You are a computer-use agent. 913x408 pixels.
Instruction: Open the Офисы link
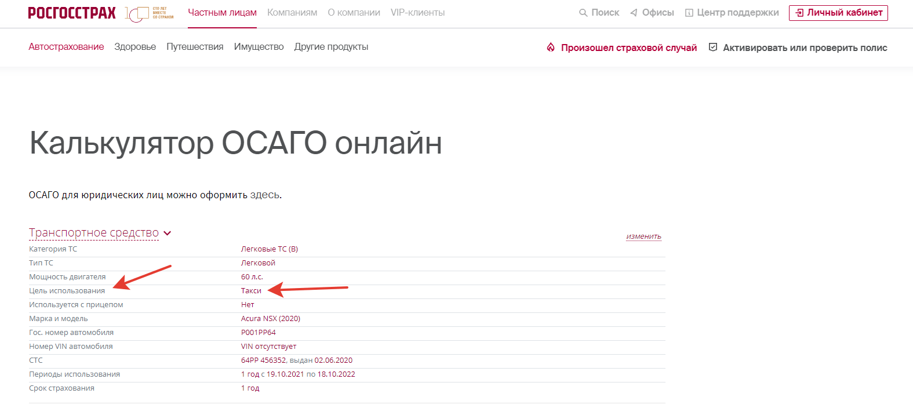click(658, 13)
